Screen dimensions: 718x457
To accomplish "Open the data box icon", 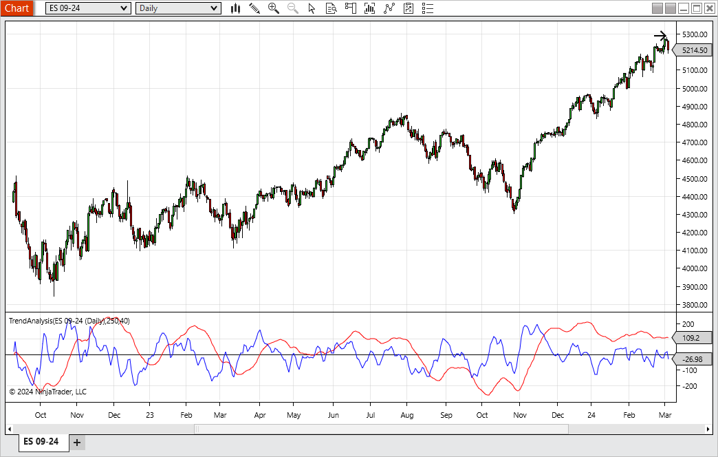I will [x=331, y=8].
